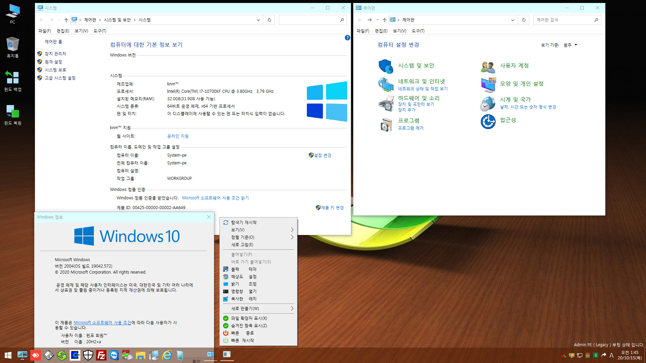Select 명령창 열기 in context menu

click(258, 291)
